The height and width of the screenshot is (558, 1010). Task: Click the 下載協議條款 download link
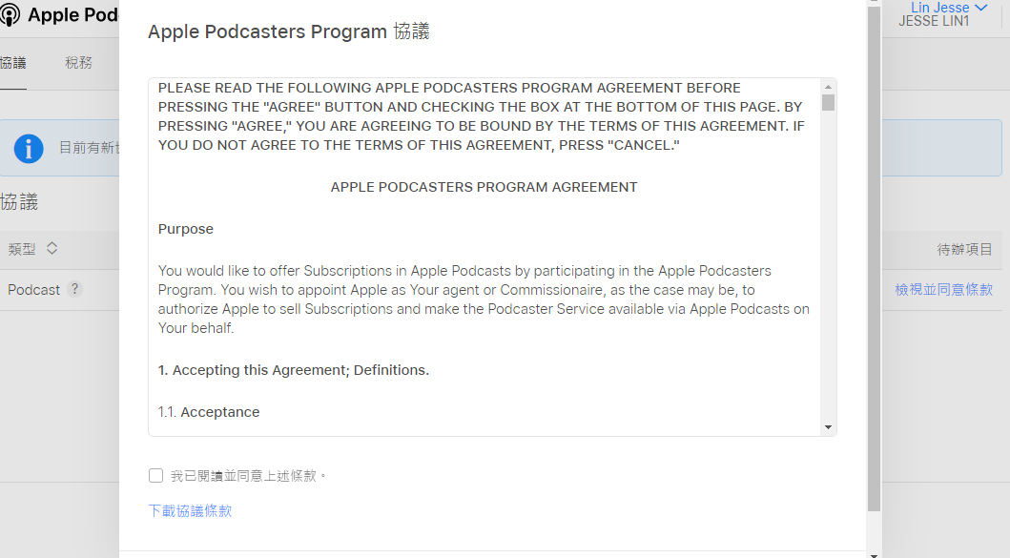tap(190, 511)
